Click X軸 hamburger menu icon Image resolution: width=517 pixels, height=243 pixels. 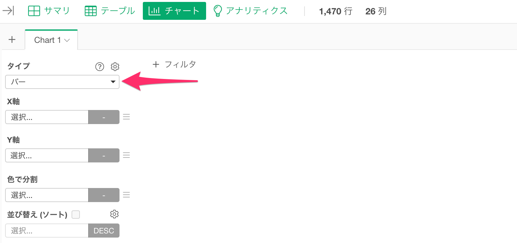(127, 117)
